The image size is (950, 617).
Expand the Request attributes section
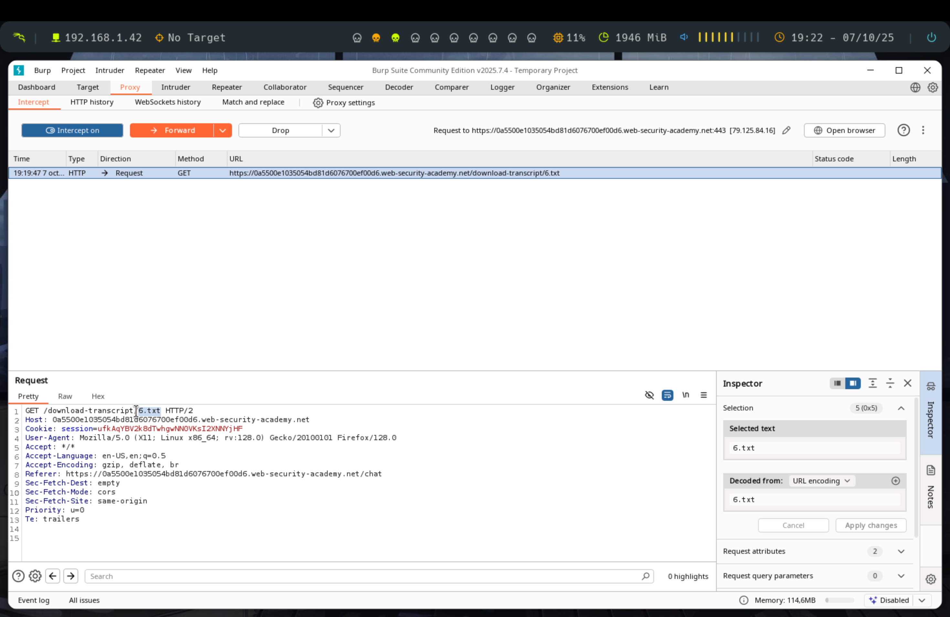click(x=901, y=551)
